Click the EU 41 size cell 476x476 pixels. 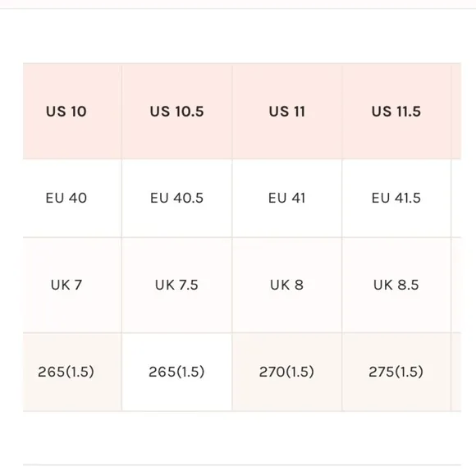pyautogui.click(x=287, y=198)
